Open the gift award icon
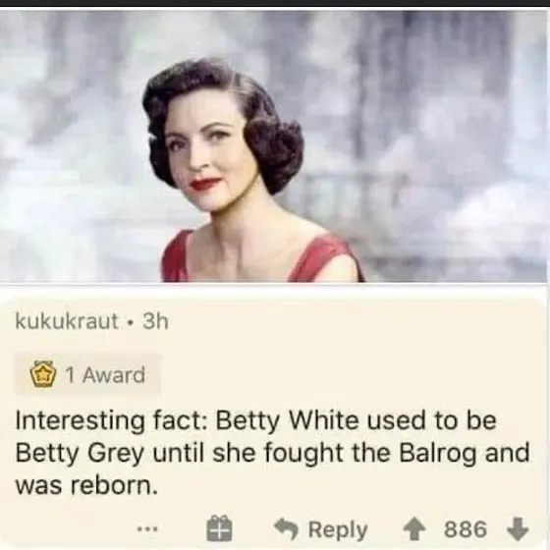The image size is (550, 550). click(x=219, y=528)
